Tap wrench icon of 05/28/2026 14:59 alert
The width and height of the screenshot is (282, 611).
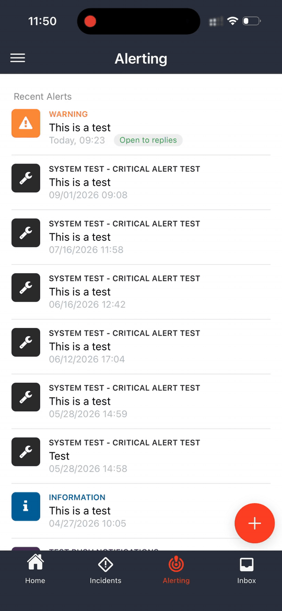pyautogui.click(x=26, y=397)
